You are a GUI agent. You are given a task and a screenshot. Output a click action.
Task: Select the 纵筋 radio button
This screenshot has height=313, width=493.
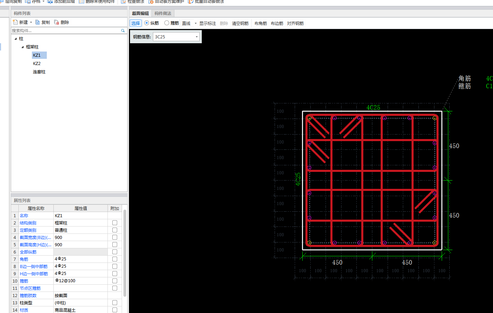tap(147, 23)
